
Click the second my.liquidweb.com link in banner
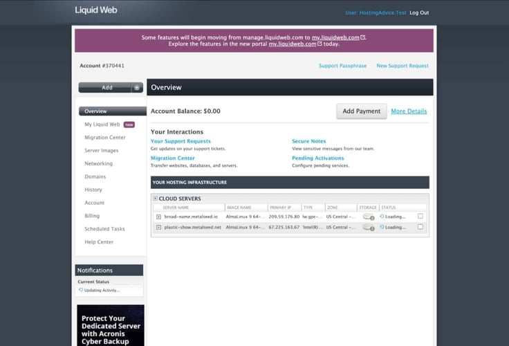click(x=293, y=44)
